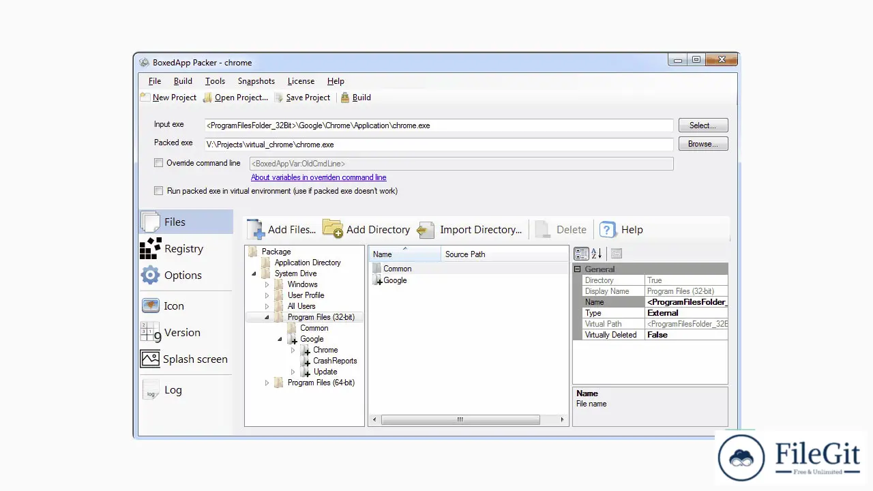Click the Add Directory folder icon
The height and width of the screenshot is (491, 873).
pyautogui.click(x=332, y=229)
